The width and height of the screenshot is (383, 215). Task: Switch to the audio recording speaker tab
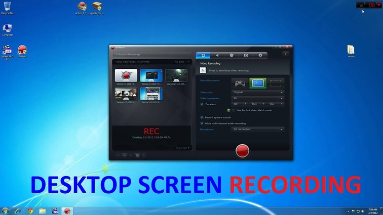217,56
